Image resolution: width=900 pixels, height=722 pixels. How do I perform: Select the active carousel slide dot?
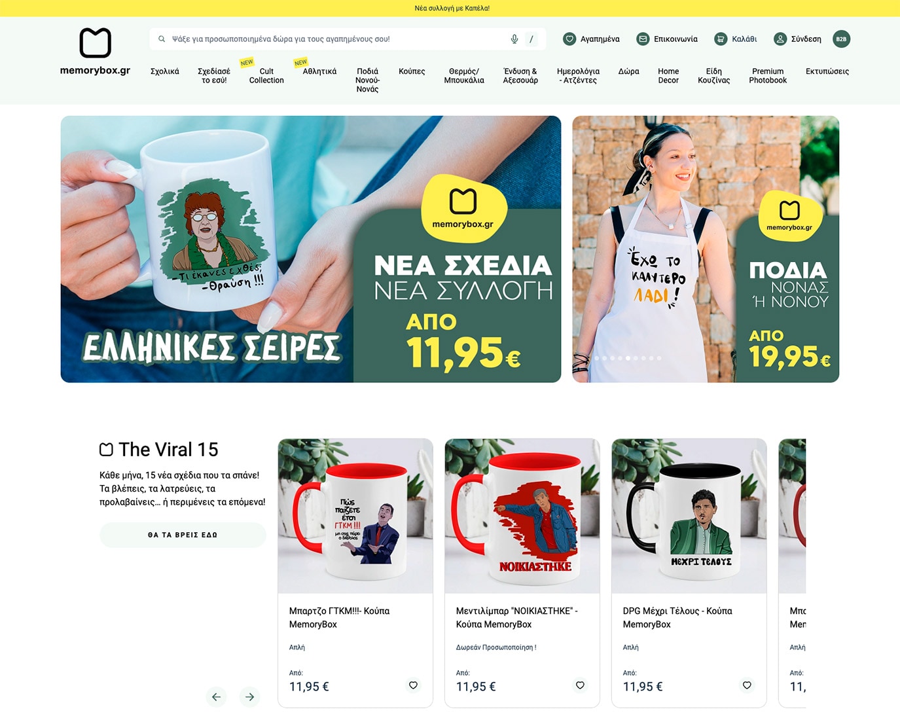point(628,358)
